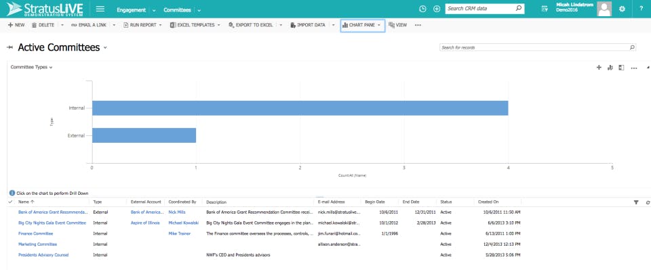Open the settings gear
This screenshot has height=270, width=651.
pos(622,9)
